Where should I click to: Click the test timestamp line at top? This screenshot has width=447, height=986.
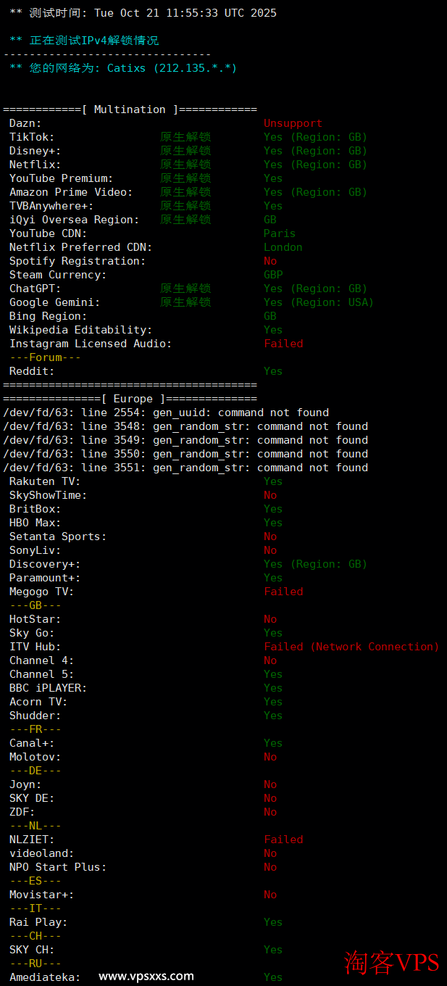(x=143, y=13)
